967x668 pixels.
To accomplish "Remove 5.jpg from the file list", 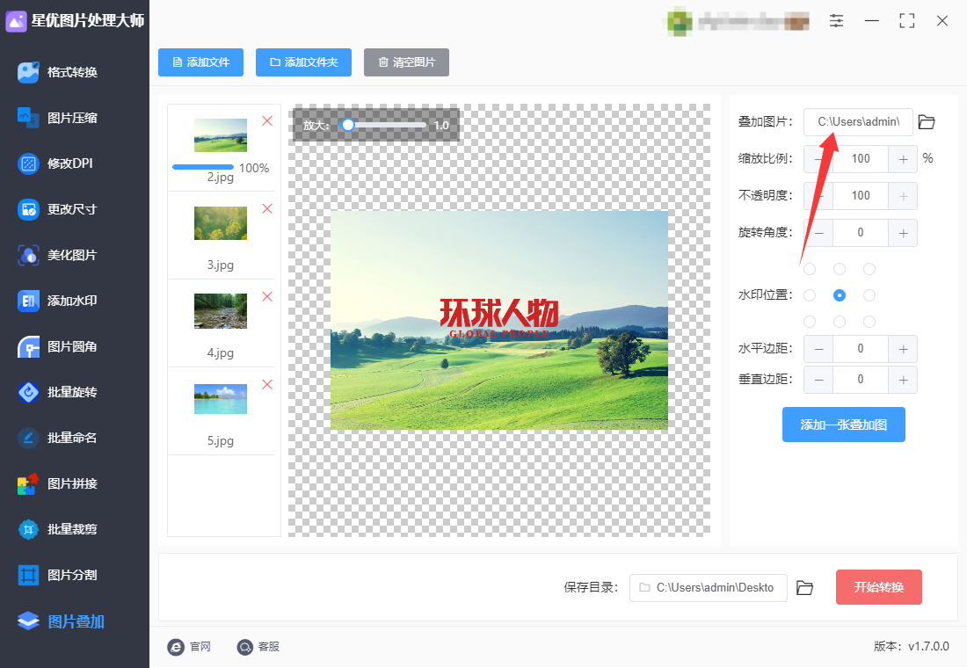I will [267, 384].
